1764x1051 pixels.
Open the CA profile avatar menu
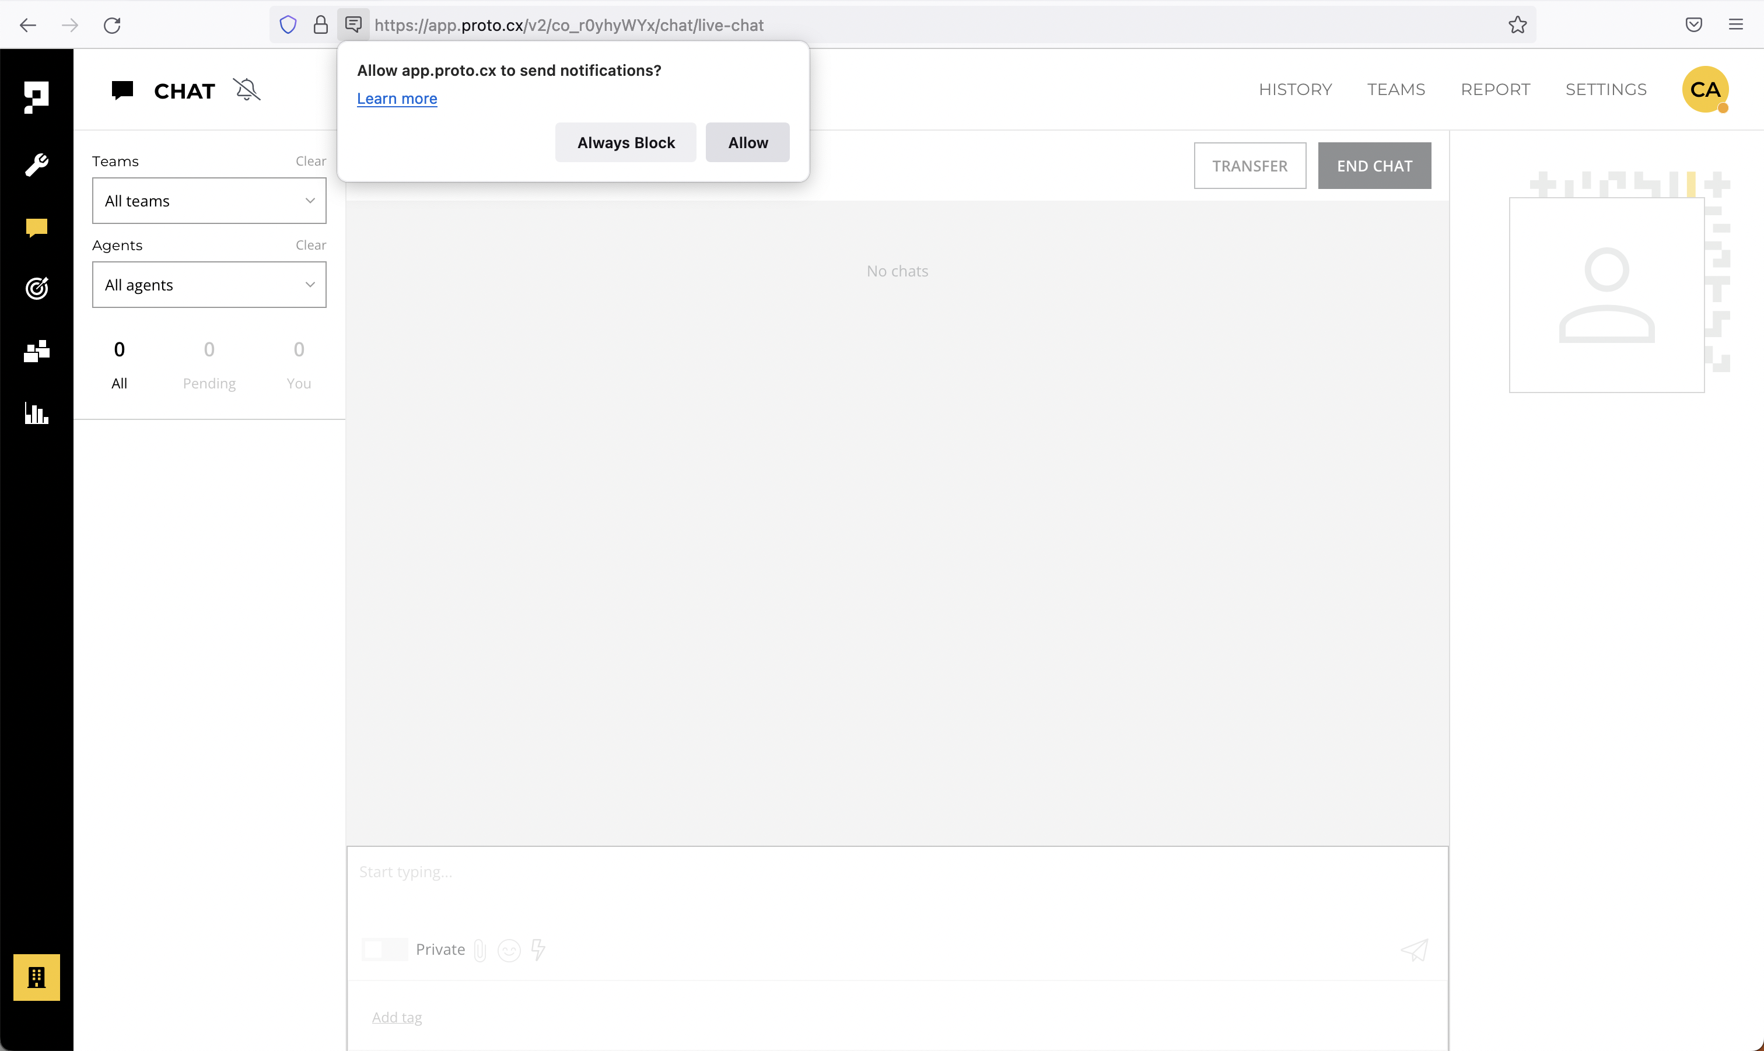coord(1704,89)
